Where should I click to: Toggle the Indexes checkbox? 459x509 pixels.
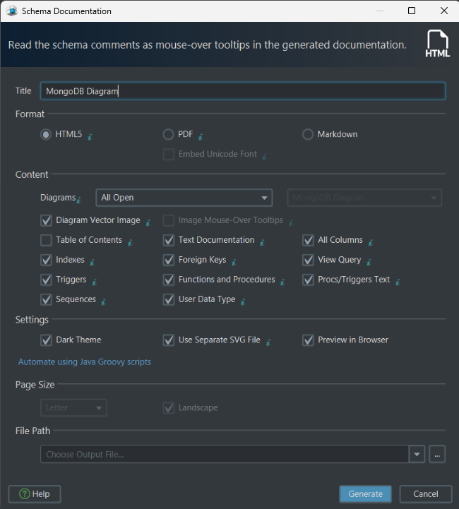point(46,260)
